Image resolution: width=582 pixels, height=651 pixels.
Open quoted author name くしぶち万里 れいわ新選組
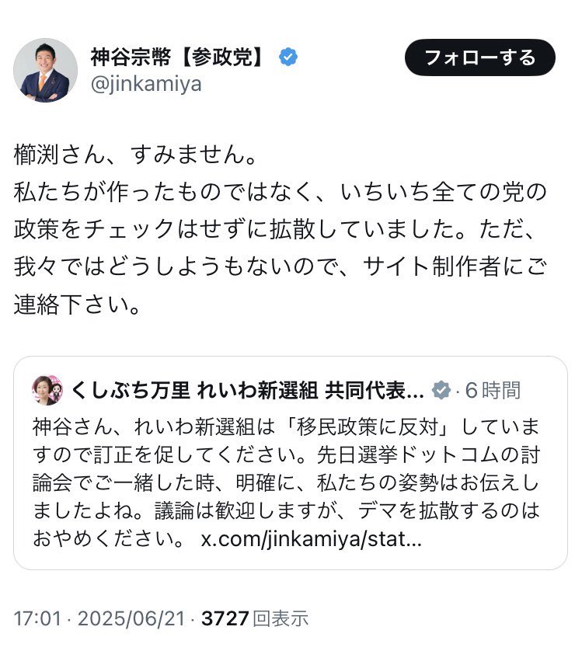pos(247,390)
